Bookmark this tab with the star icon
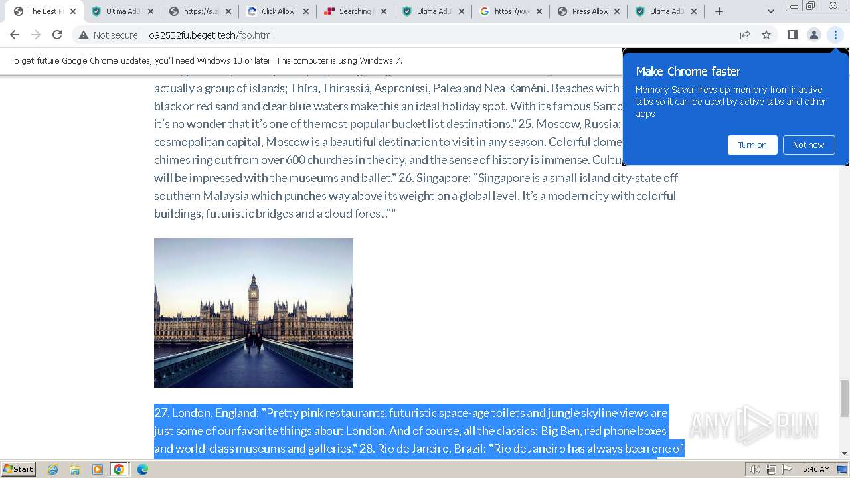The width and height of the screenshot is (850, 478). tap(766, 35)
